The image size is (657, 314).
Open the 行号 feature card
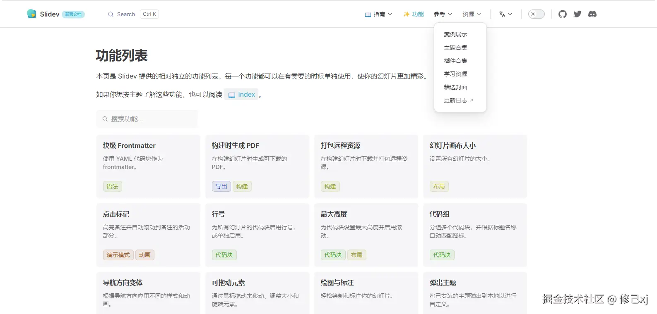[x=257, y=235]
